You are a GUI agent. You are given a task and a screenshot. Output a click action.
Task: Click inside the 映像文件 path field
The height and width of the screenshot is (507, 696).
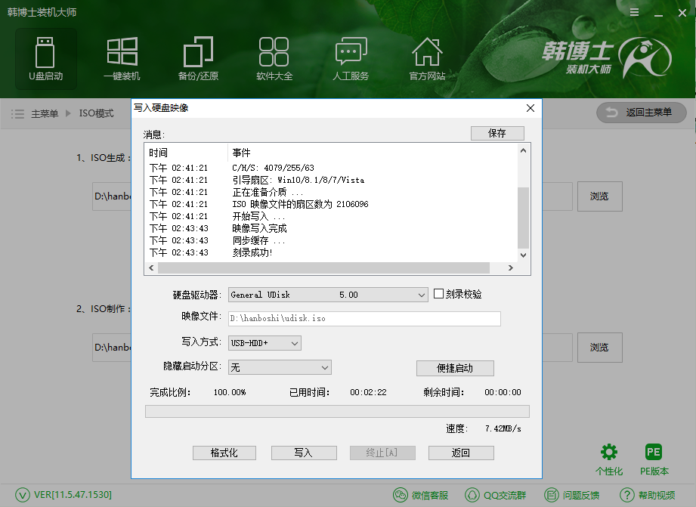pos(363,319)
